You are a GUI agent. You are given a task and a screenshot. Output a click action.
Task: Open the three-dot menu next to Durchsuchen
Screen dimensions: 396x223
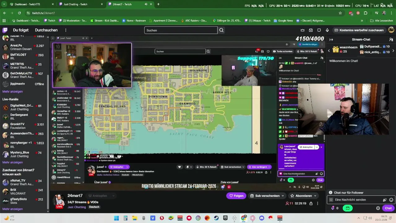pos(66,30)
